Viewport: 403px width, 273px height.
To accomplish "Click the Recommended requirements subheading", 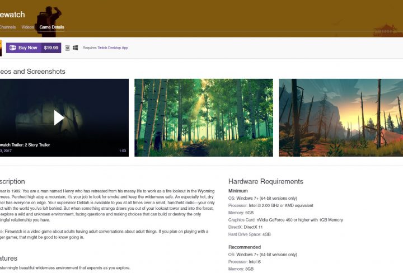I will [245, 247].
